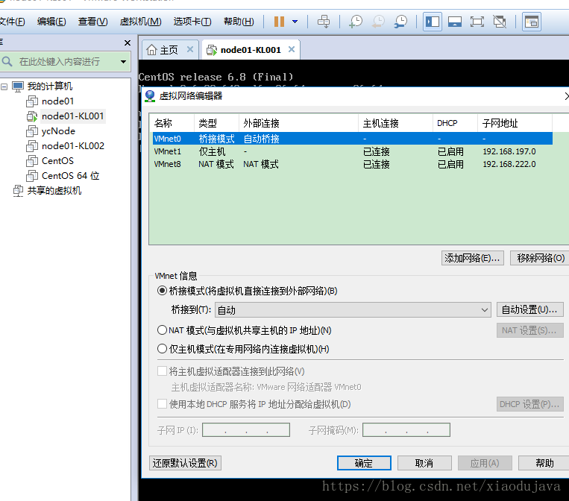This screenshot has width=569, height=501.
Task: Open the power options dropdown arrow beside pause
Action: coord(295,22)
